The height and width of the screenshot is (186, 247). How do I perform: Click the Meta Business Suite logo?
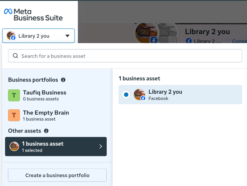click(33, 15)
